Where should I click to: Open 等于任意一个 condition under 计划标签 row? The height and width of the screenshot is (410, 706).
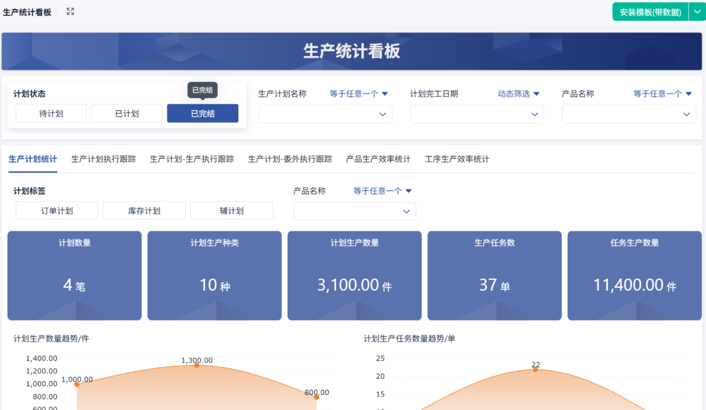[382, 191]
